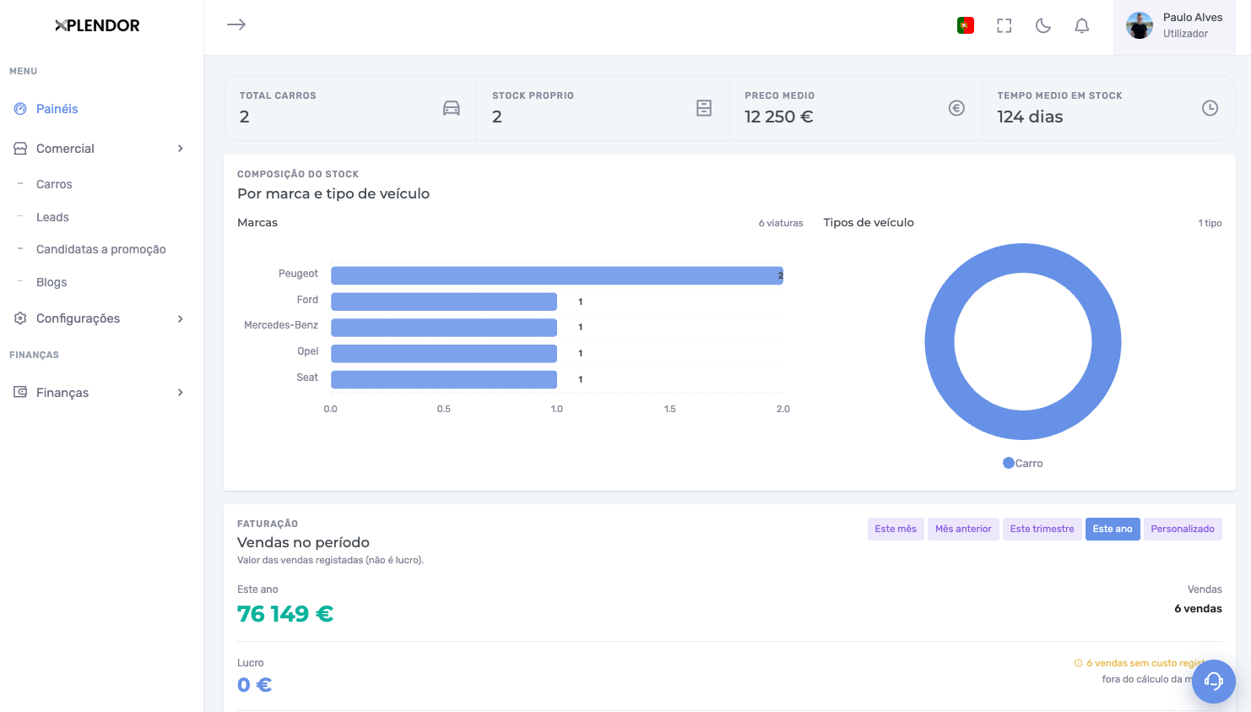Image resolution: width=1251 pixels, height=712 pixels.
Task: Click the Painéis dashboard icon
Action: pos(20,109)
